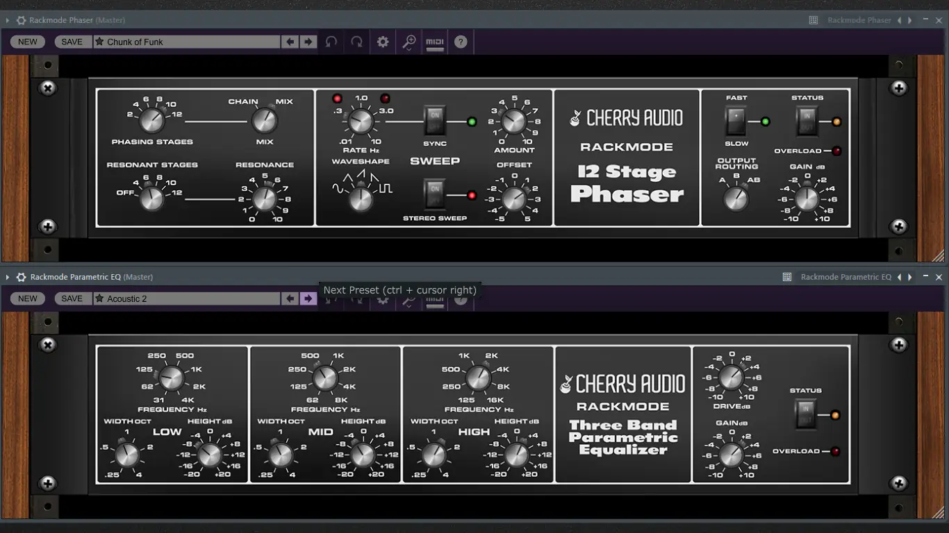
Task: Select previous plugin preset in Phaser title bar
Action: click(900, 21)
